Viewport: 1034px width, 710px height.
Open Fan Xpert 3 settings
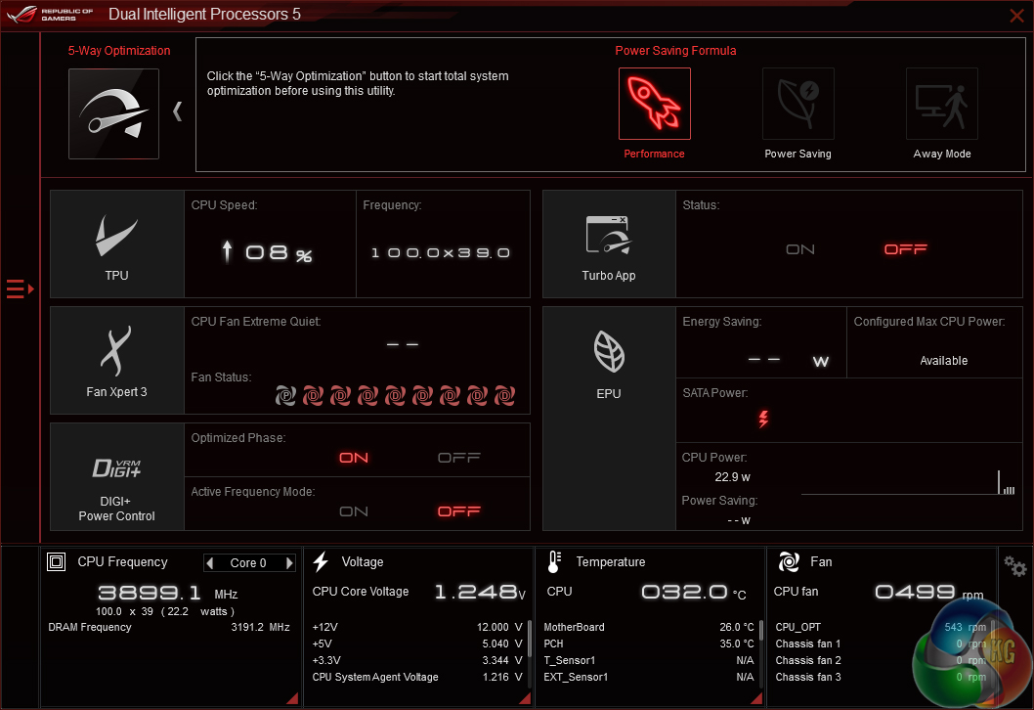click(116, 360)
